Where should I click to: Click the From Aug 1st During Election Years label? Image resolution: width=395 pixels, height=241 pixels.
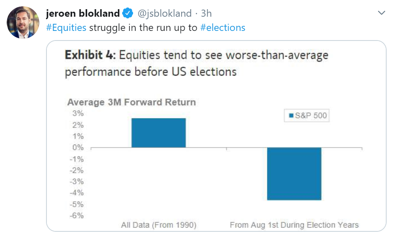pyautogui.click(x=294, y=225)
